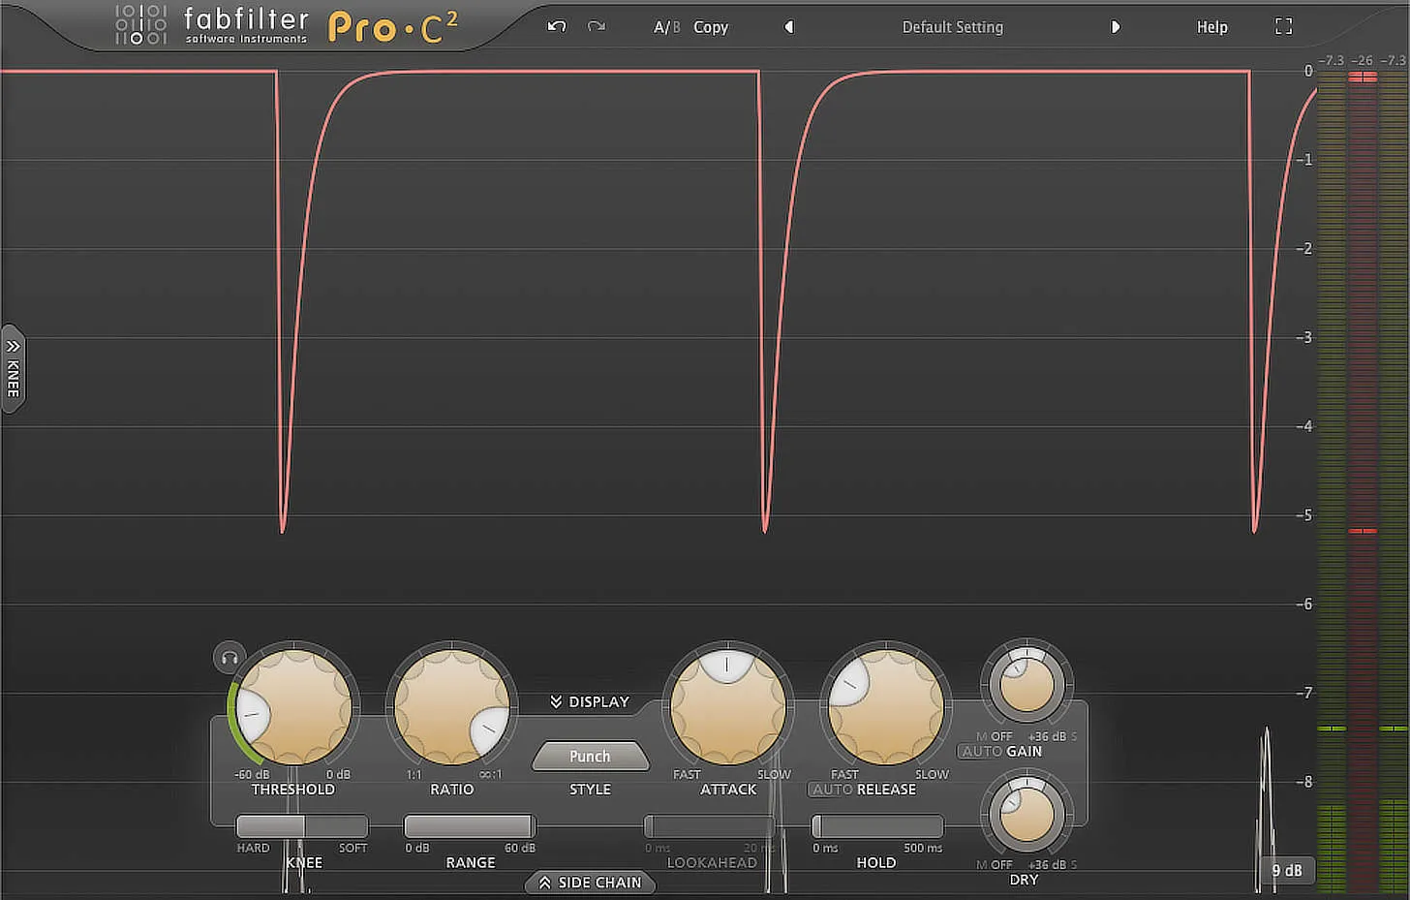Viewport: 1410px width, 900px height.
Task: Switch between A/B settings
Action: (x=666, y=27)
